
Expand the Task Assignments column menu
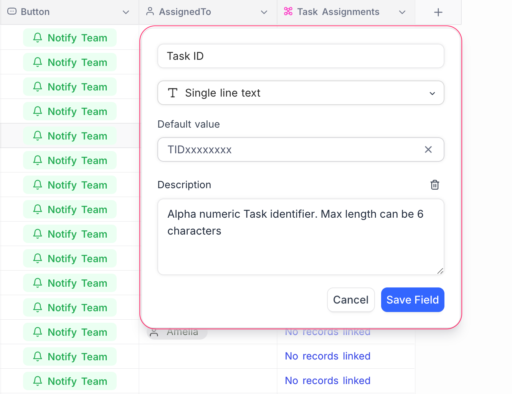coord(402,12)
